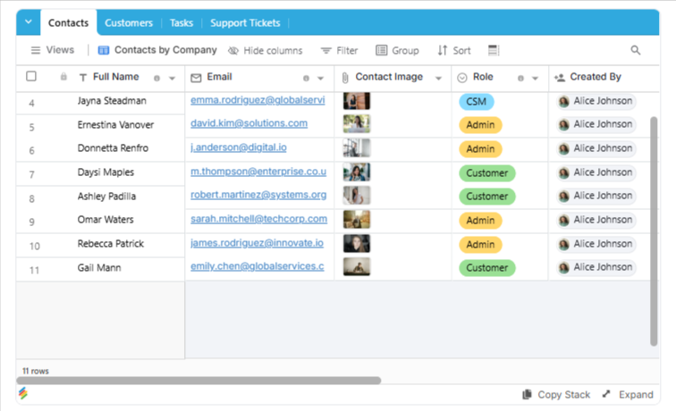676x411 pixels.
Task: Open Jayna Steadman's contact image thumbnail
Action: pyautogui.click(x=357, y=101)
